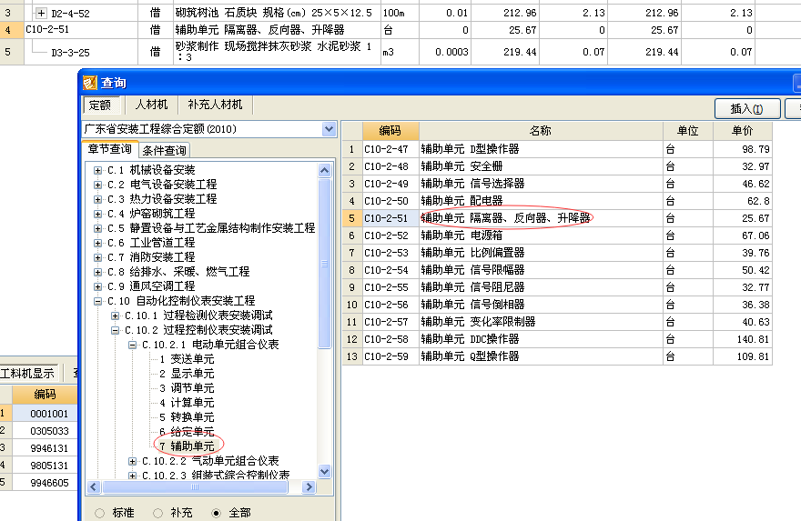Select row C10-2-50 辅助单元 配电器

tap(557, 201)
